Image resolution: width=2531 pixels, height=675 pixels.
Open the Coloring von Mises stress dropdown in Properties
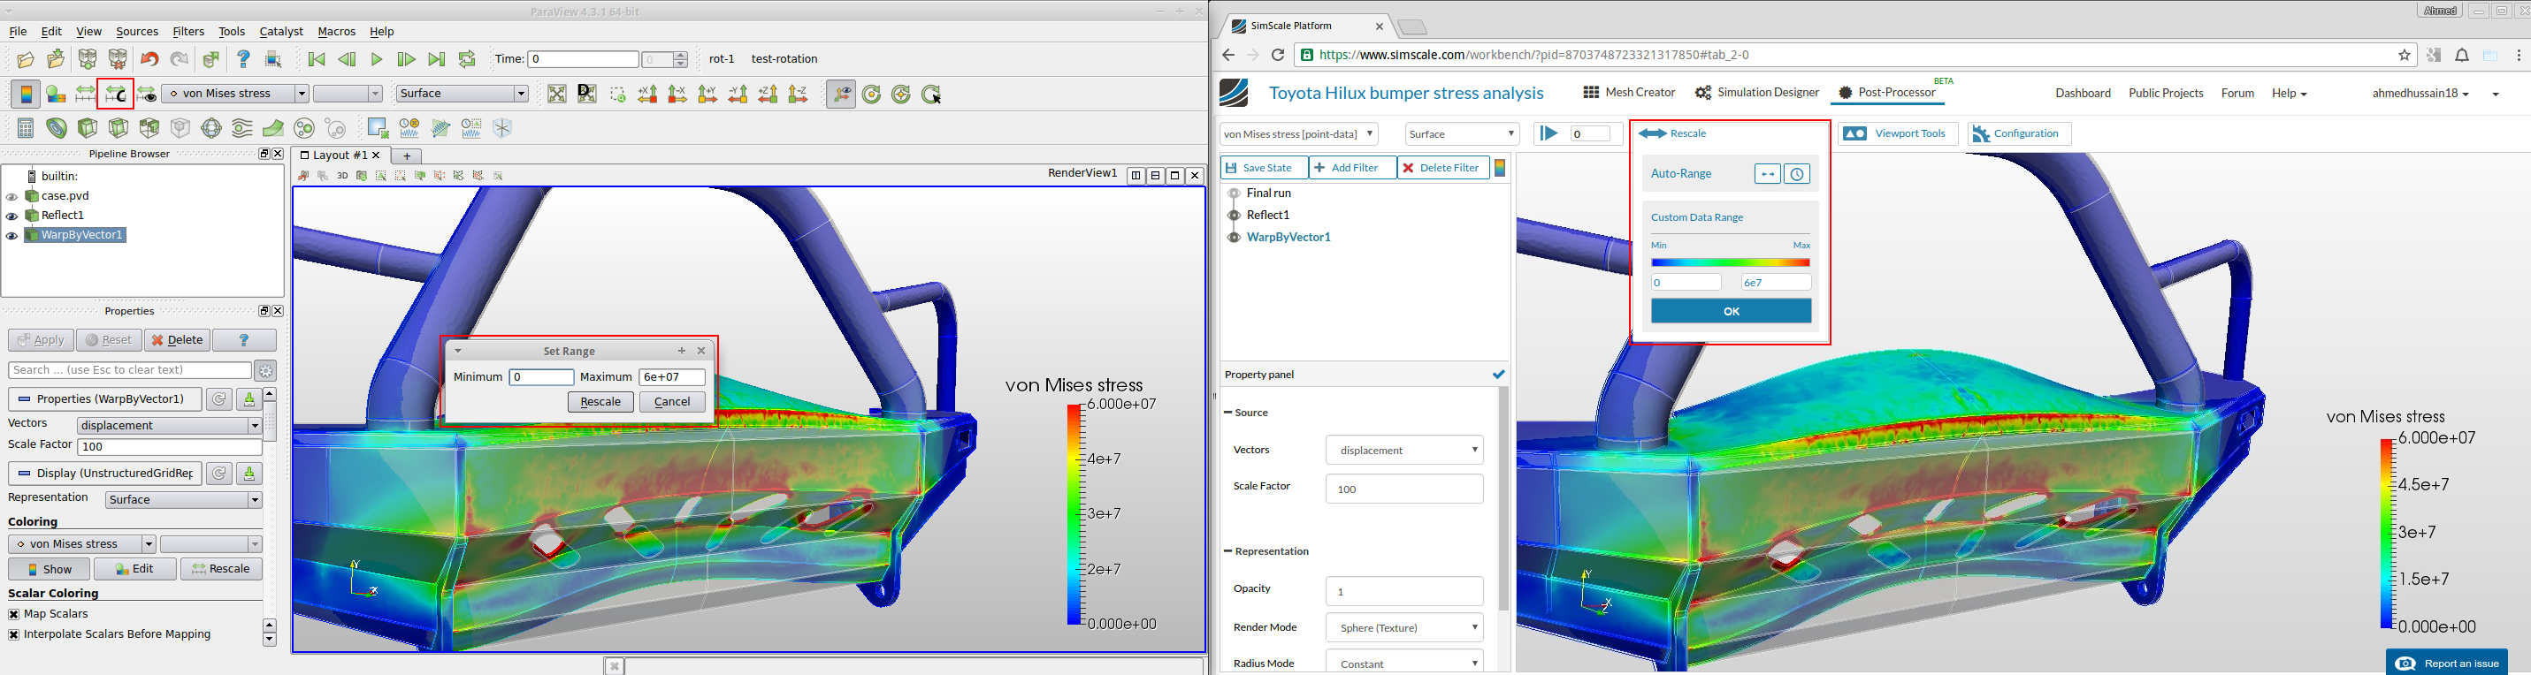(81, 544)
